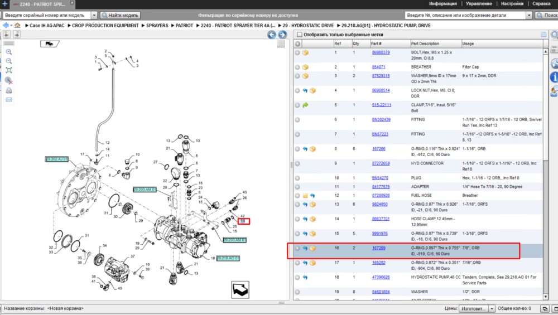Open part number link 47396626
The width and height of the screenshot is (558, 315).
[x=381, y=277]
